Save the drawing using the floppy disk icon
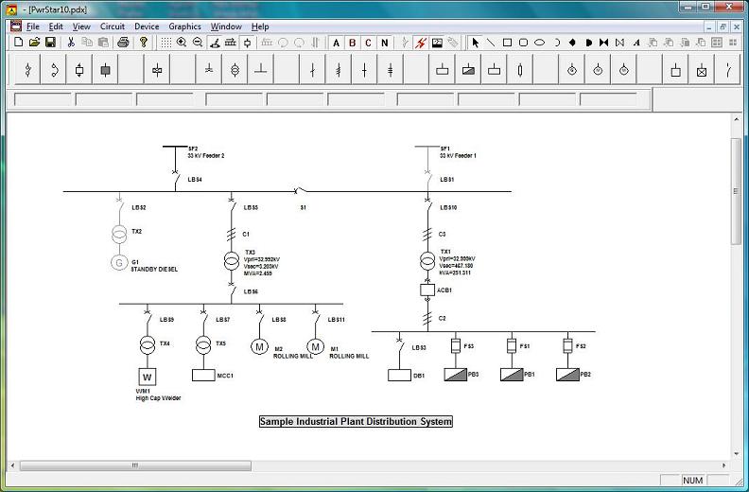Screen dimensions: 749x492 pos(50,43)
